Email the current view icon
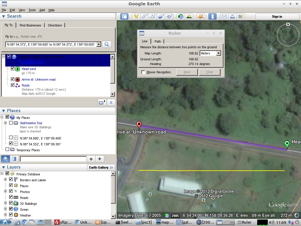The height and width of the screenshot is (226, 301). point(224,16)
